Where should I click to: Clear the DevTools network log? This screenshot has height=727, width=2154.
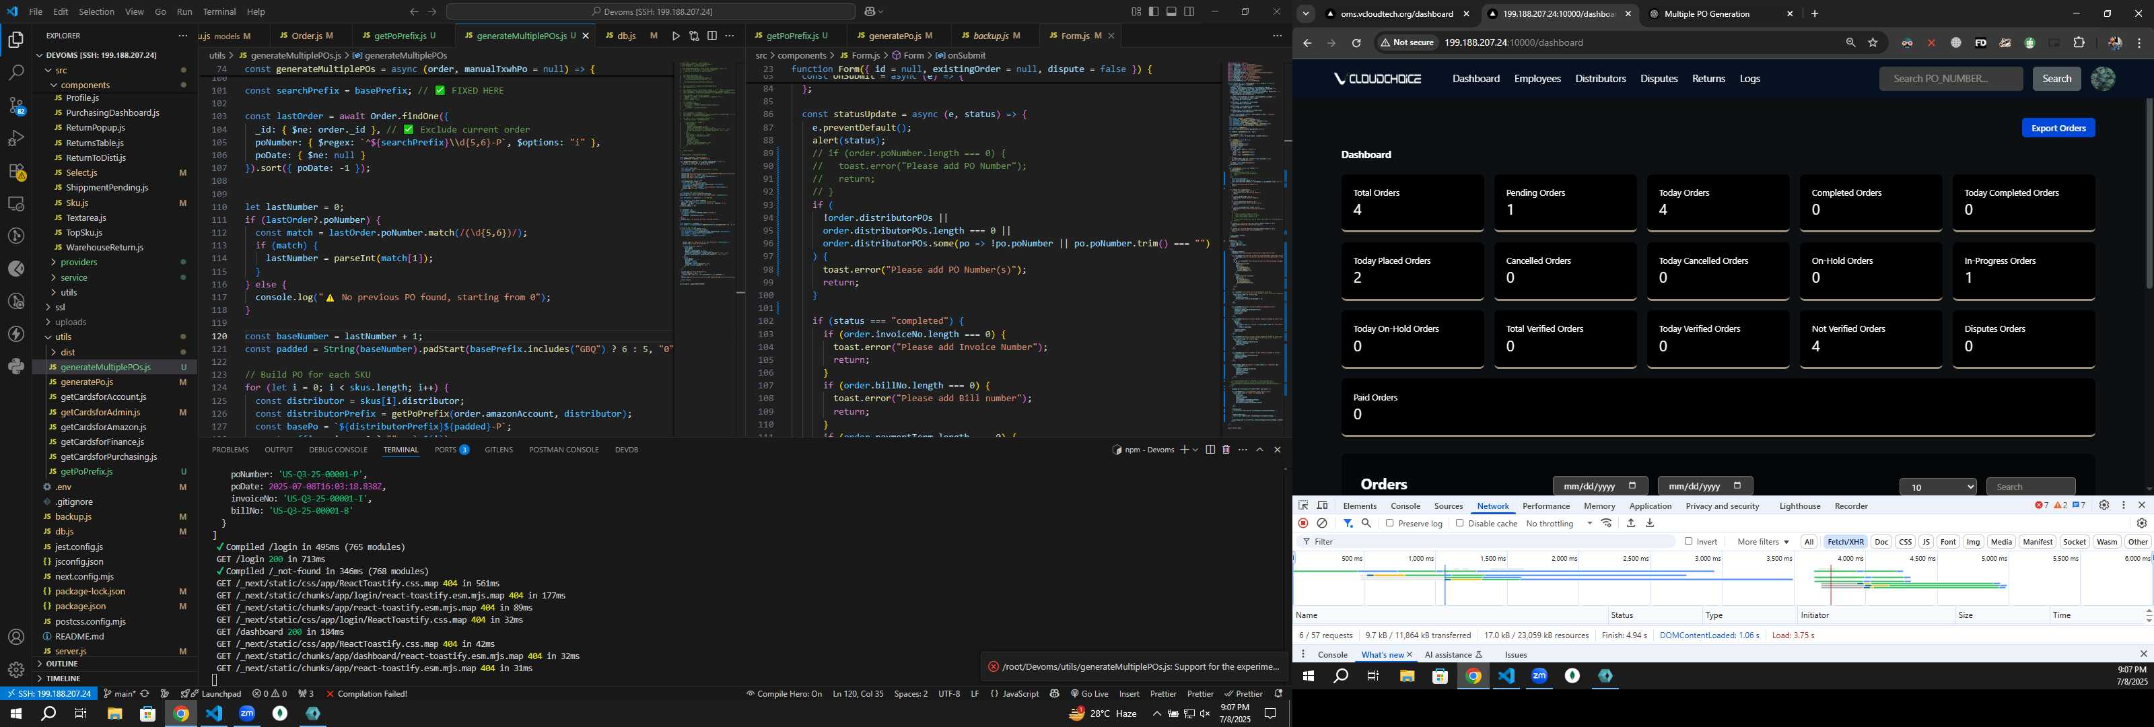pos(1322,523)
